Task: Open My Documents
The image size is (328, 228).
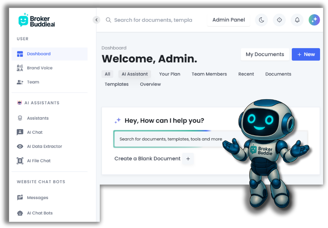Action: tap(265, 54)
